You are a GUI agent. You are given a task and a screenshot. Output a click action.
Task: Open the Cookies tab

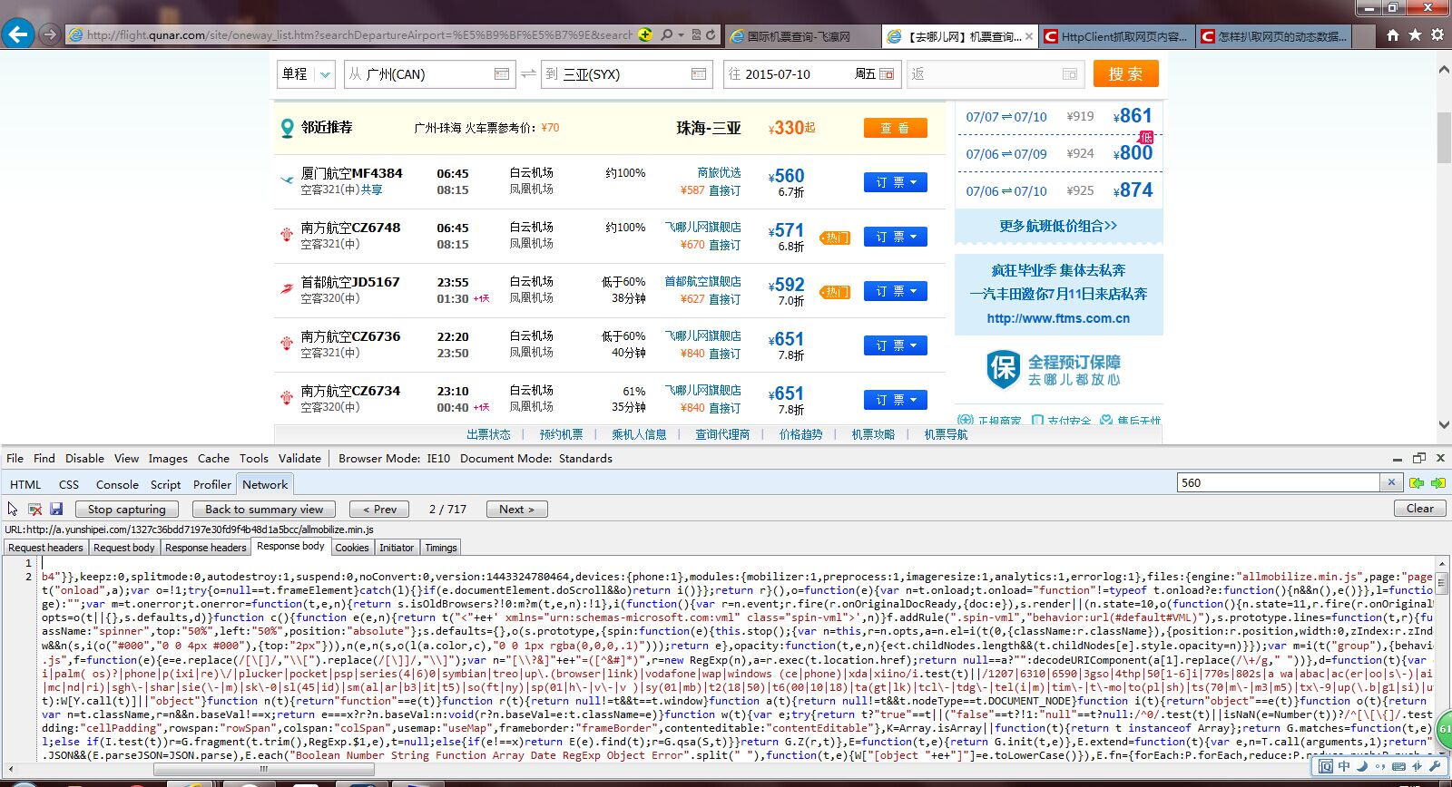352,548
